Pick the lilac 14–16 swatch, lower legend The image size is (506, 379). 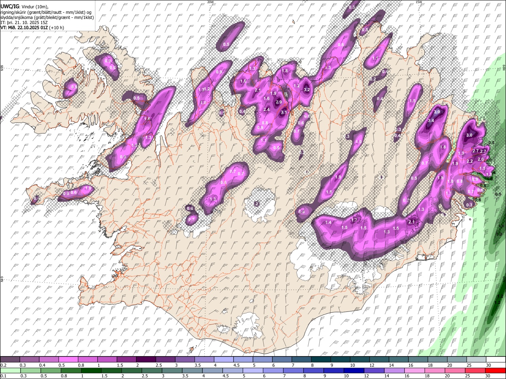(x=395, y=371)
